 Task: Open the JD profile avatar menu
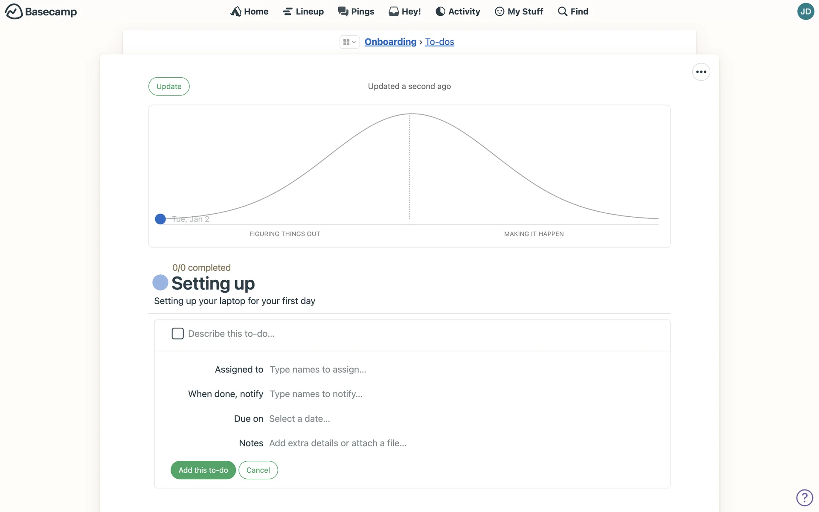click(x=805, y=12)
